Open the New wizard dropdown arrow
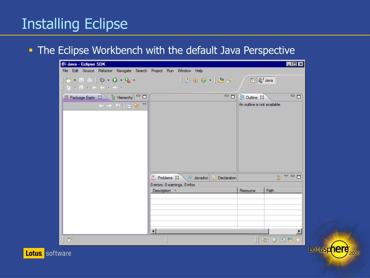Viewport: 370px width, 278px height. coord(75,80)
